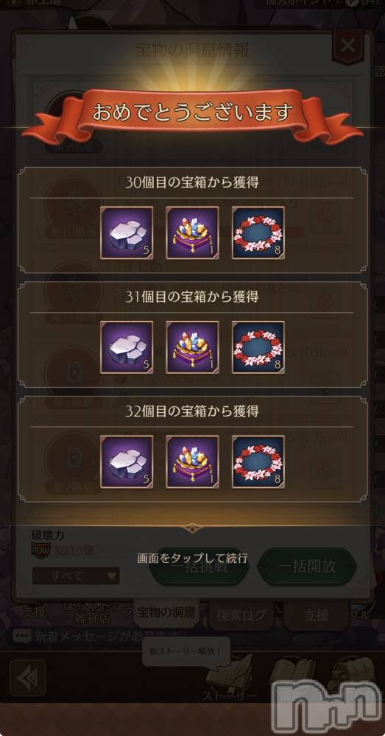Tap the ore icon in chest 30 rewards
The image size is (385, 736).
tap(127, 233)
